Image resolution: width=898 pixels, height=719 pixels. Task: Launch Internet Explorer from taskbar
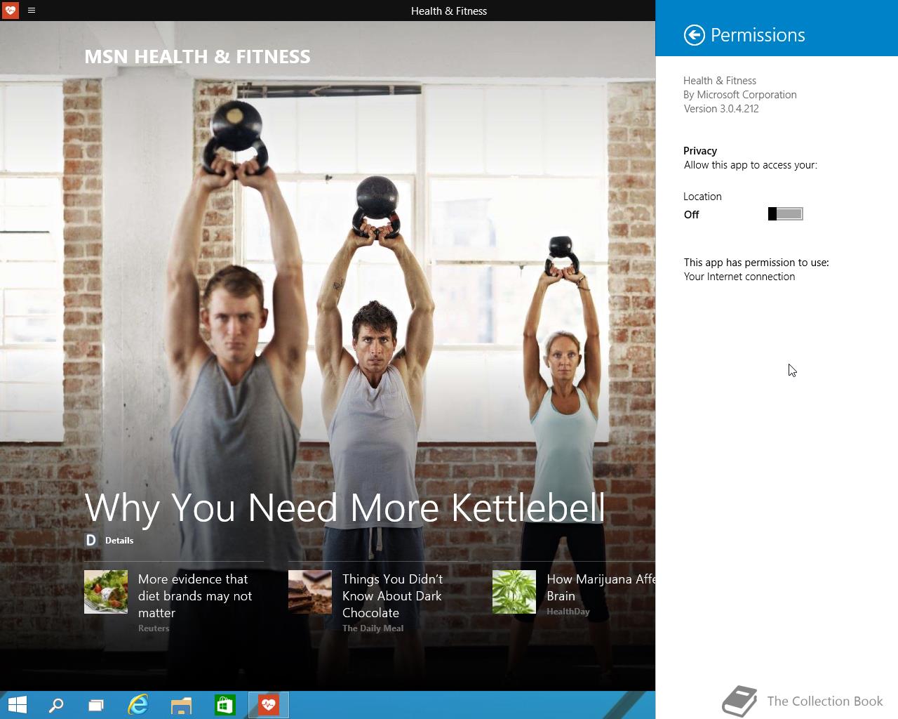[x=138, y=705]
